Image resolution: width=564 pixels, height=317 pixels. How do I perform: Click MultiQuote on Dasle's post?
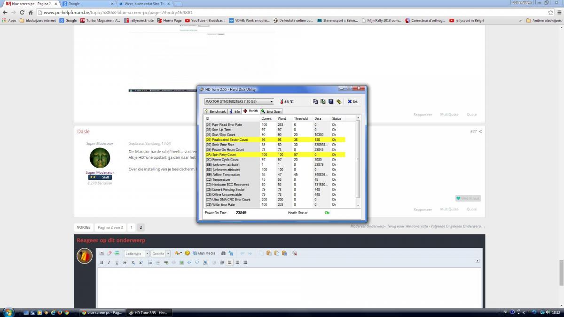[x=449, y=209]
